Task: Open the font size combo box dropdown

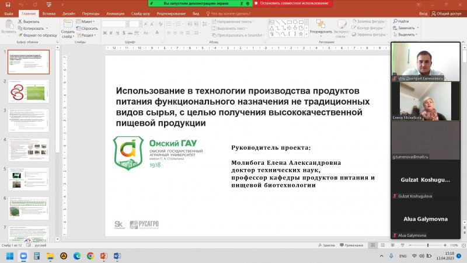Action: click(x=140, y=24)
